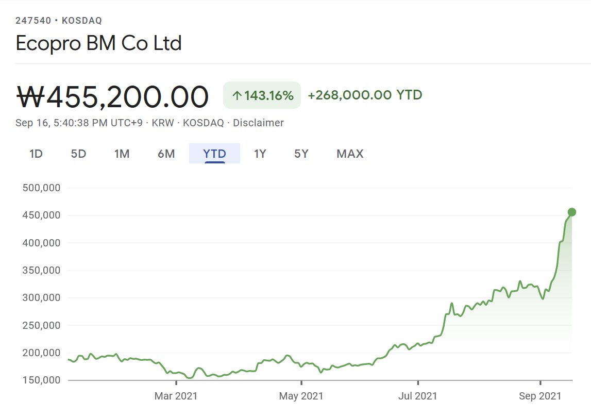The width and height of the screenshot is (591, 417).
Task: Select the 1D time range tab
Action: pyautogui.click(x=36, y=154)
